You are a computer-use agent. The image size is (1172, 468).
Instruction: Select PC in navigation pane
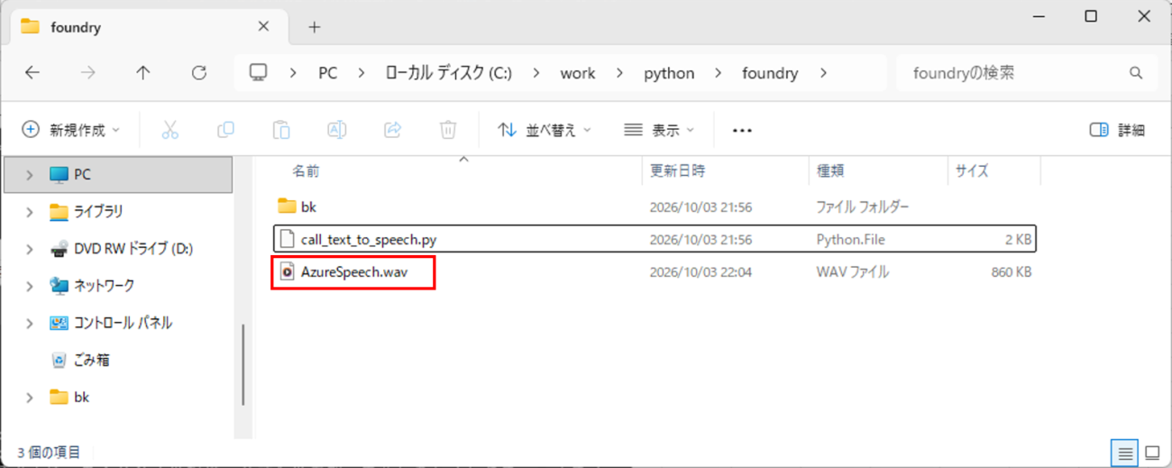(x=118, y=175)
